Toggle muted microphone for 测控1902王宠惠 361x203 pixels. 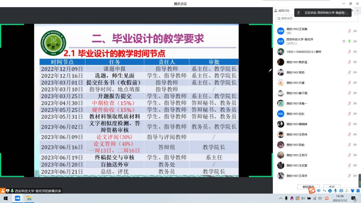[349, 31]
